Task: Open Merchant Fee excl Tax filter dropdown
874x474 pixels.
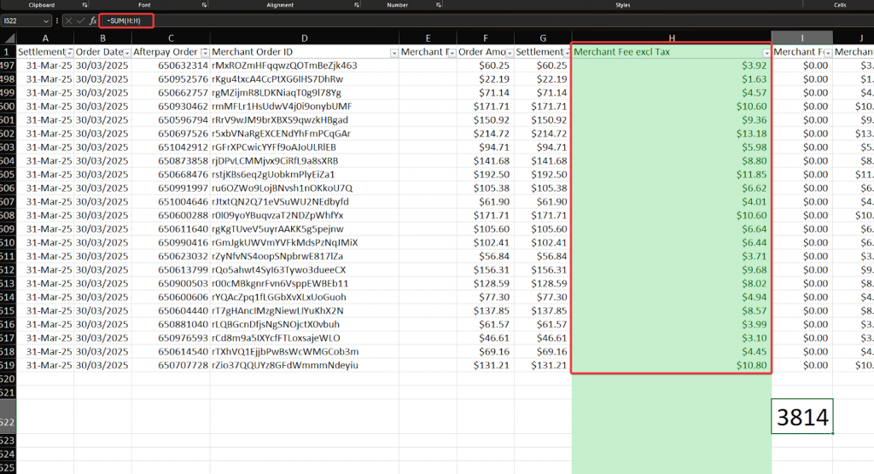Action: pyautogui.click(x=766, y=53)
